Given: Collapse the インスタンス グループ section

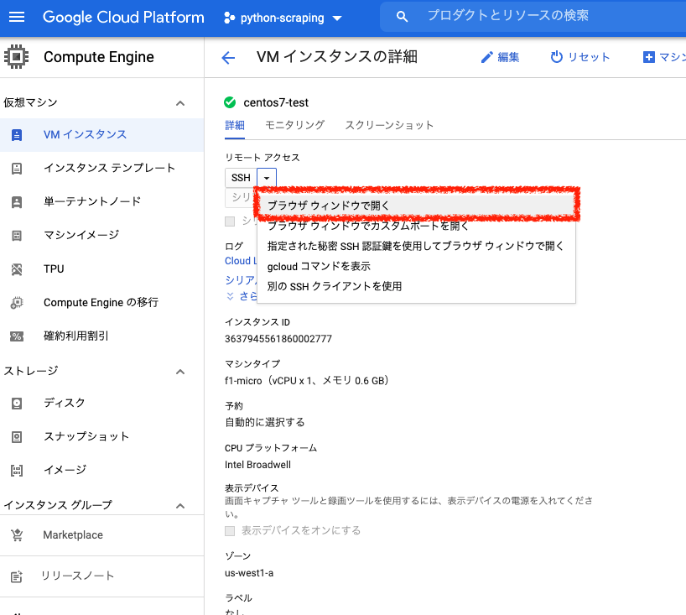Looking at the screenshot, I should [179, 506].
